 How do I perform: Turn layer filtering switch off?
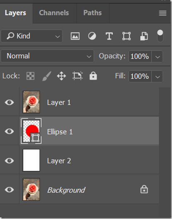(x=160, y=36)
